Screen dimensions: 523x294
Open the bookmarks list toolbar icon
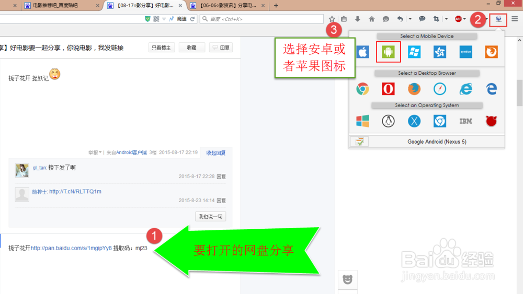pyautogui.click(x=344, y=19)
